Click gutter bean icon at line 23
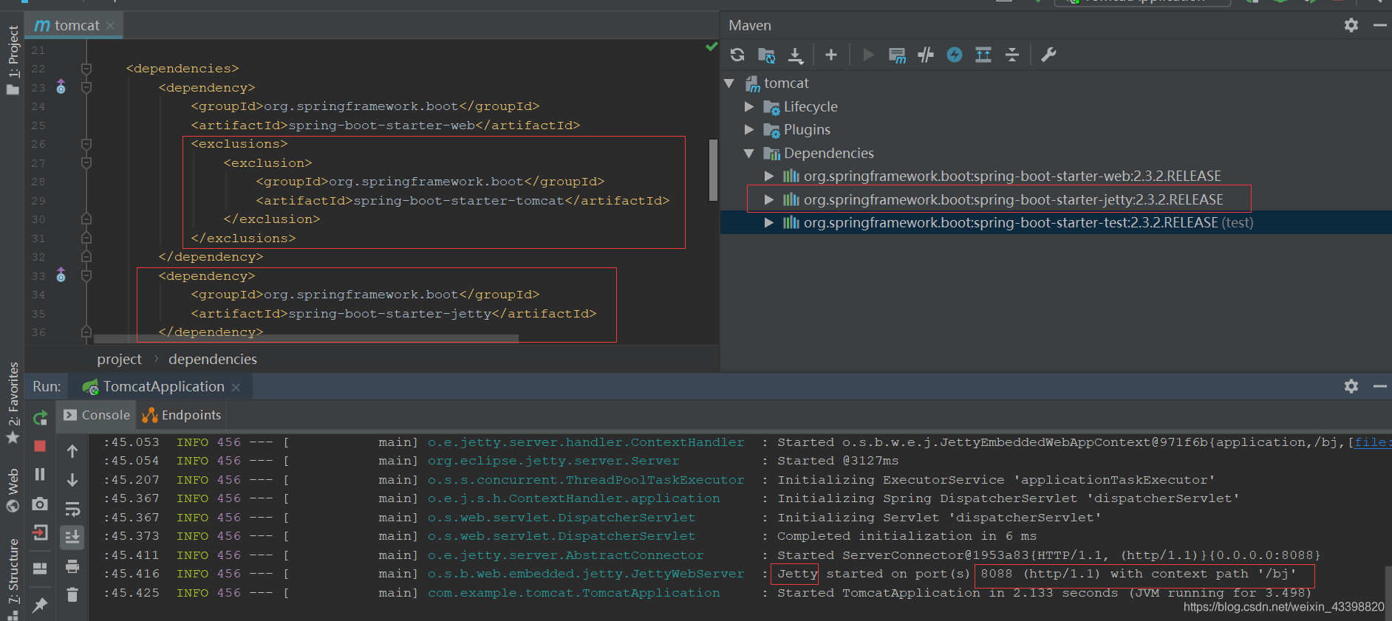 pyautogui.click(x=61, y=87)
